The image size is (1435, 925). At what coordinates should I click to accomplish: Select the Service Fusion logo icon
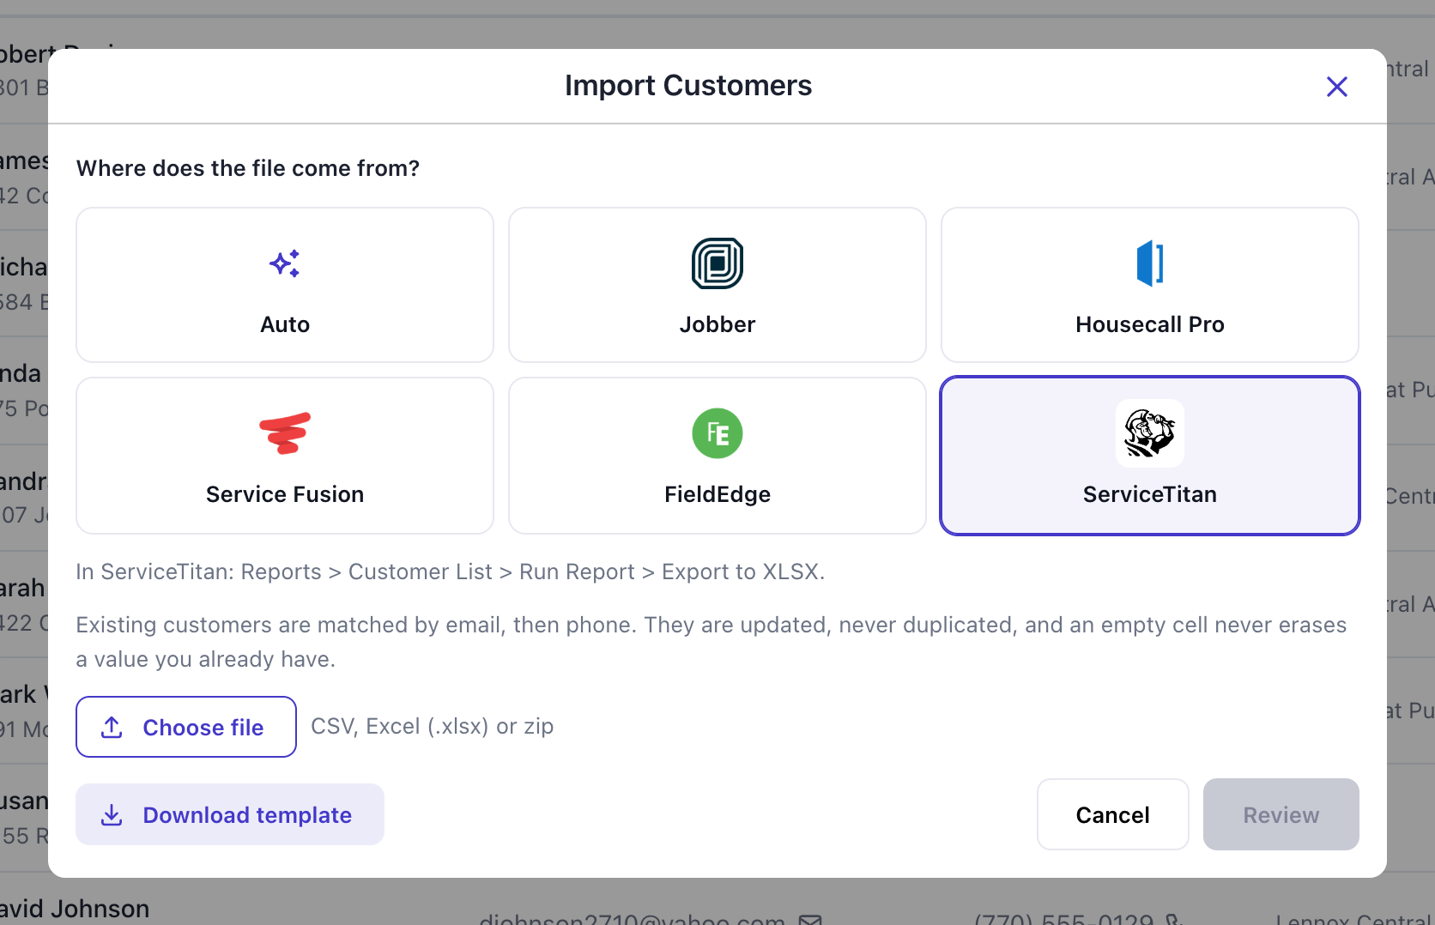coord(285,433)
